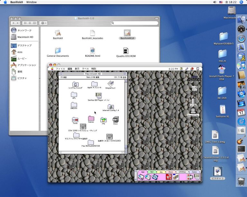The height and width of the screenshot is (197, 247).
Task: Switch to the joy launcher tab
Action: [161, 172]
